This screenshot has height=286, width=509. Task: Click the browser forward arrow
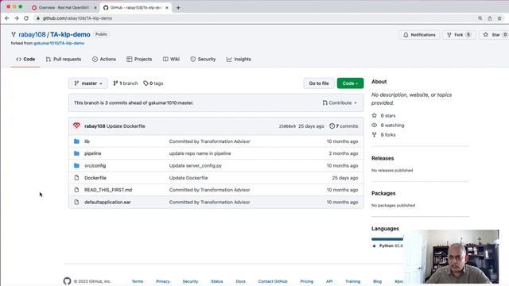17,18
